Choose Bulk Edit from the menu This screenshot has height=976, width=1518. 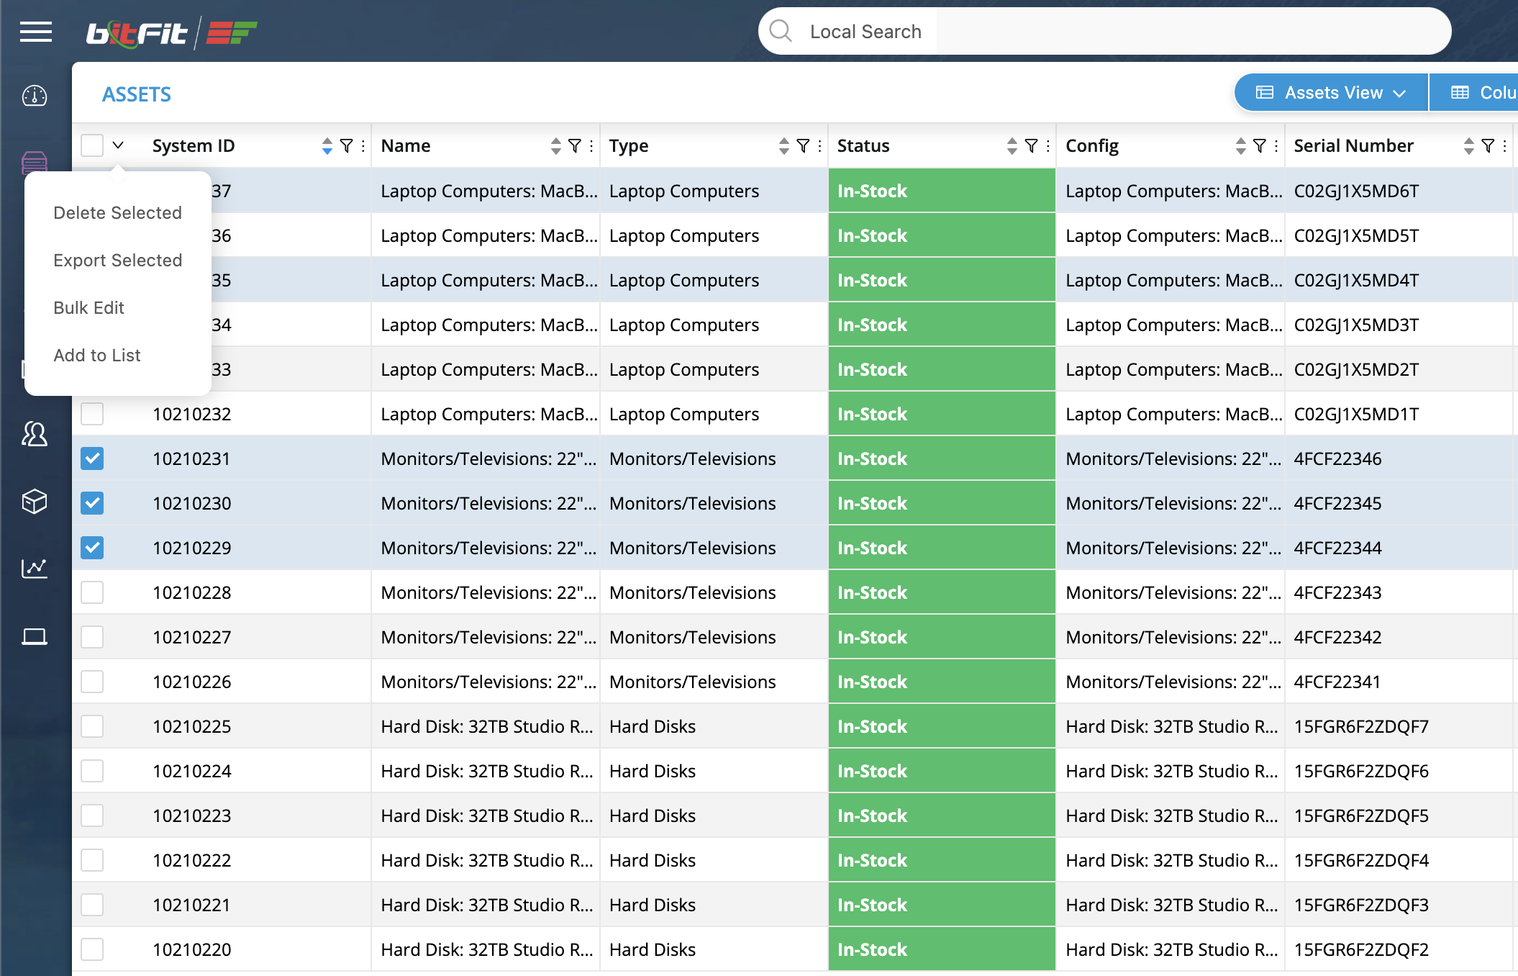(88, 308)
